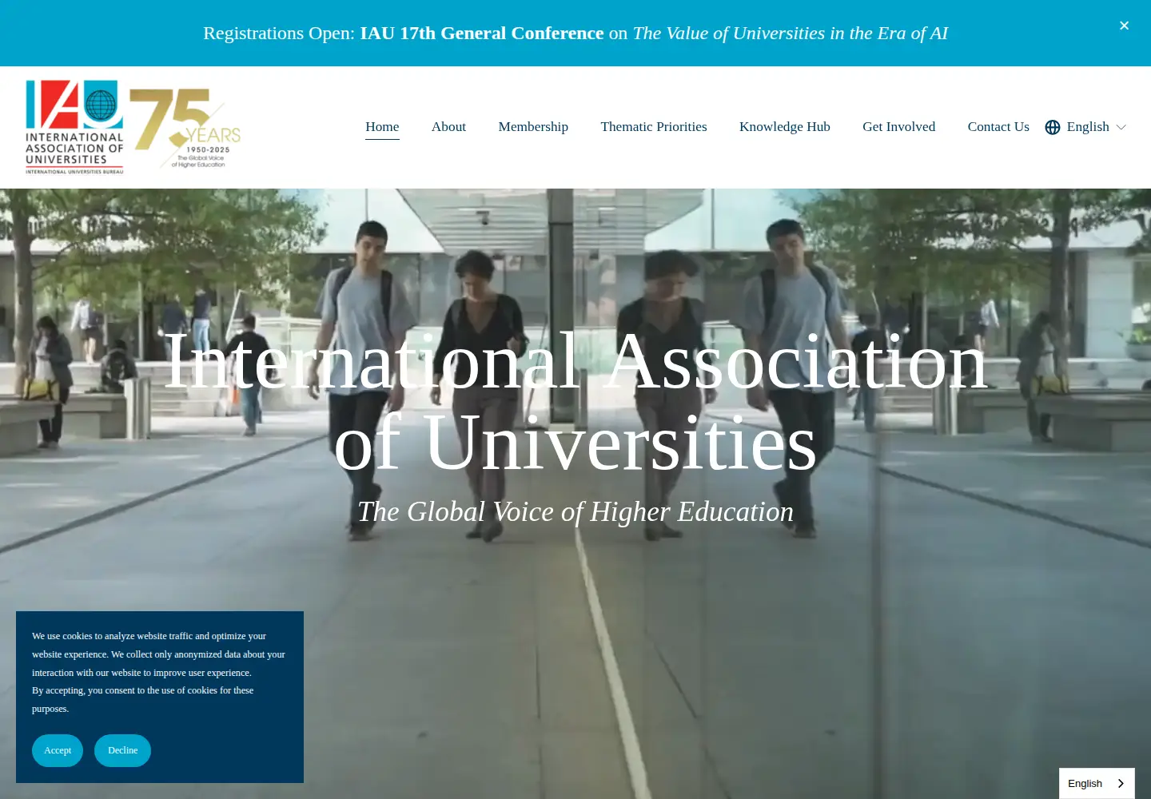Open the About menu
1151x799 pixels.
click(x=448, y=126)
